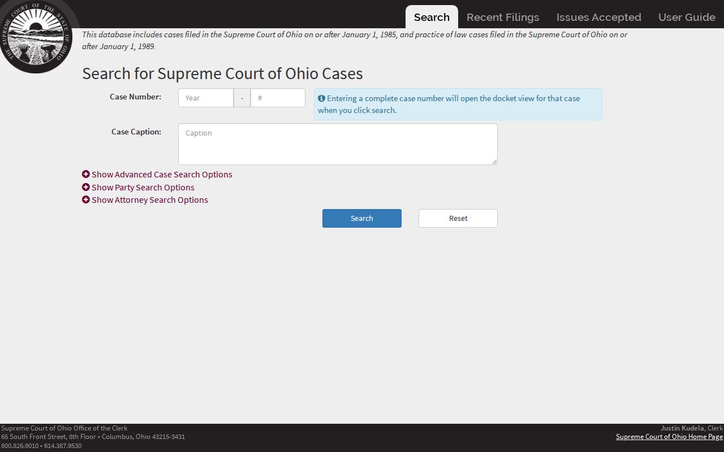Click Supreme Court of Ohio Office of the Clerk text
Image resolution: width=724 pixels, height=452 pixels.
coord(64,428)
